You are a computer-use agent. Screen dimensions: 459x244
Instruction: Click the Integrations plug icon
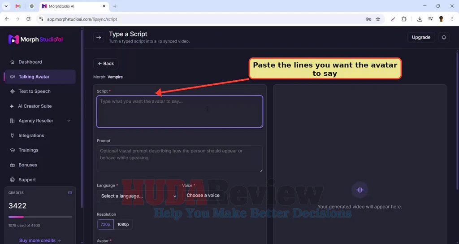tap(12, 135)
